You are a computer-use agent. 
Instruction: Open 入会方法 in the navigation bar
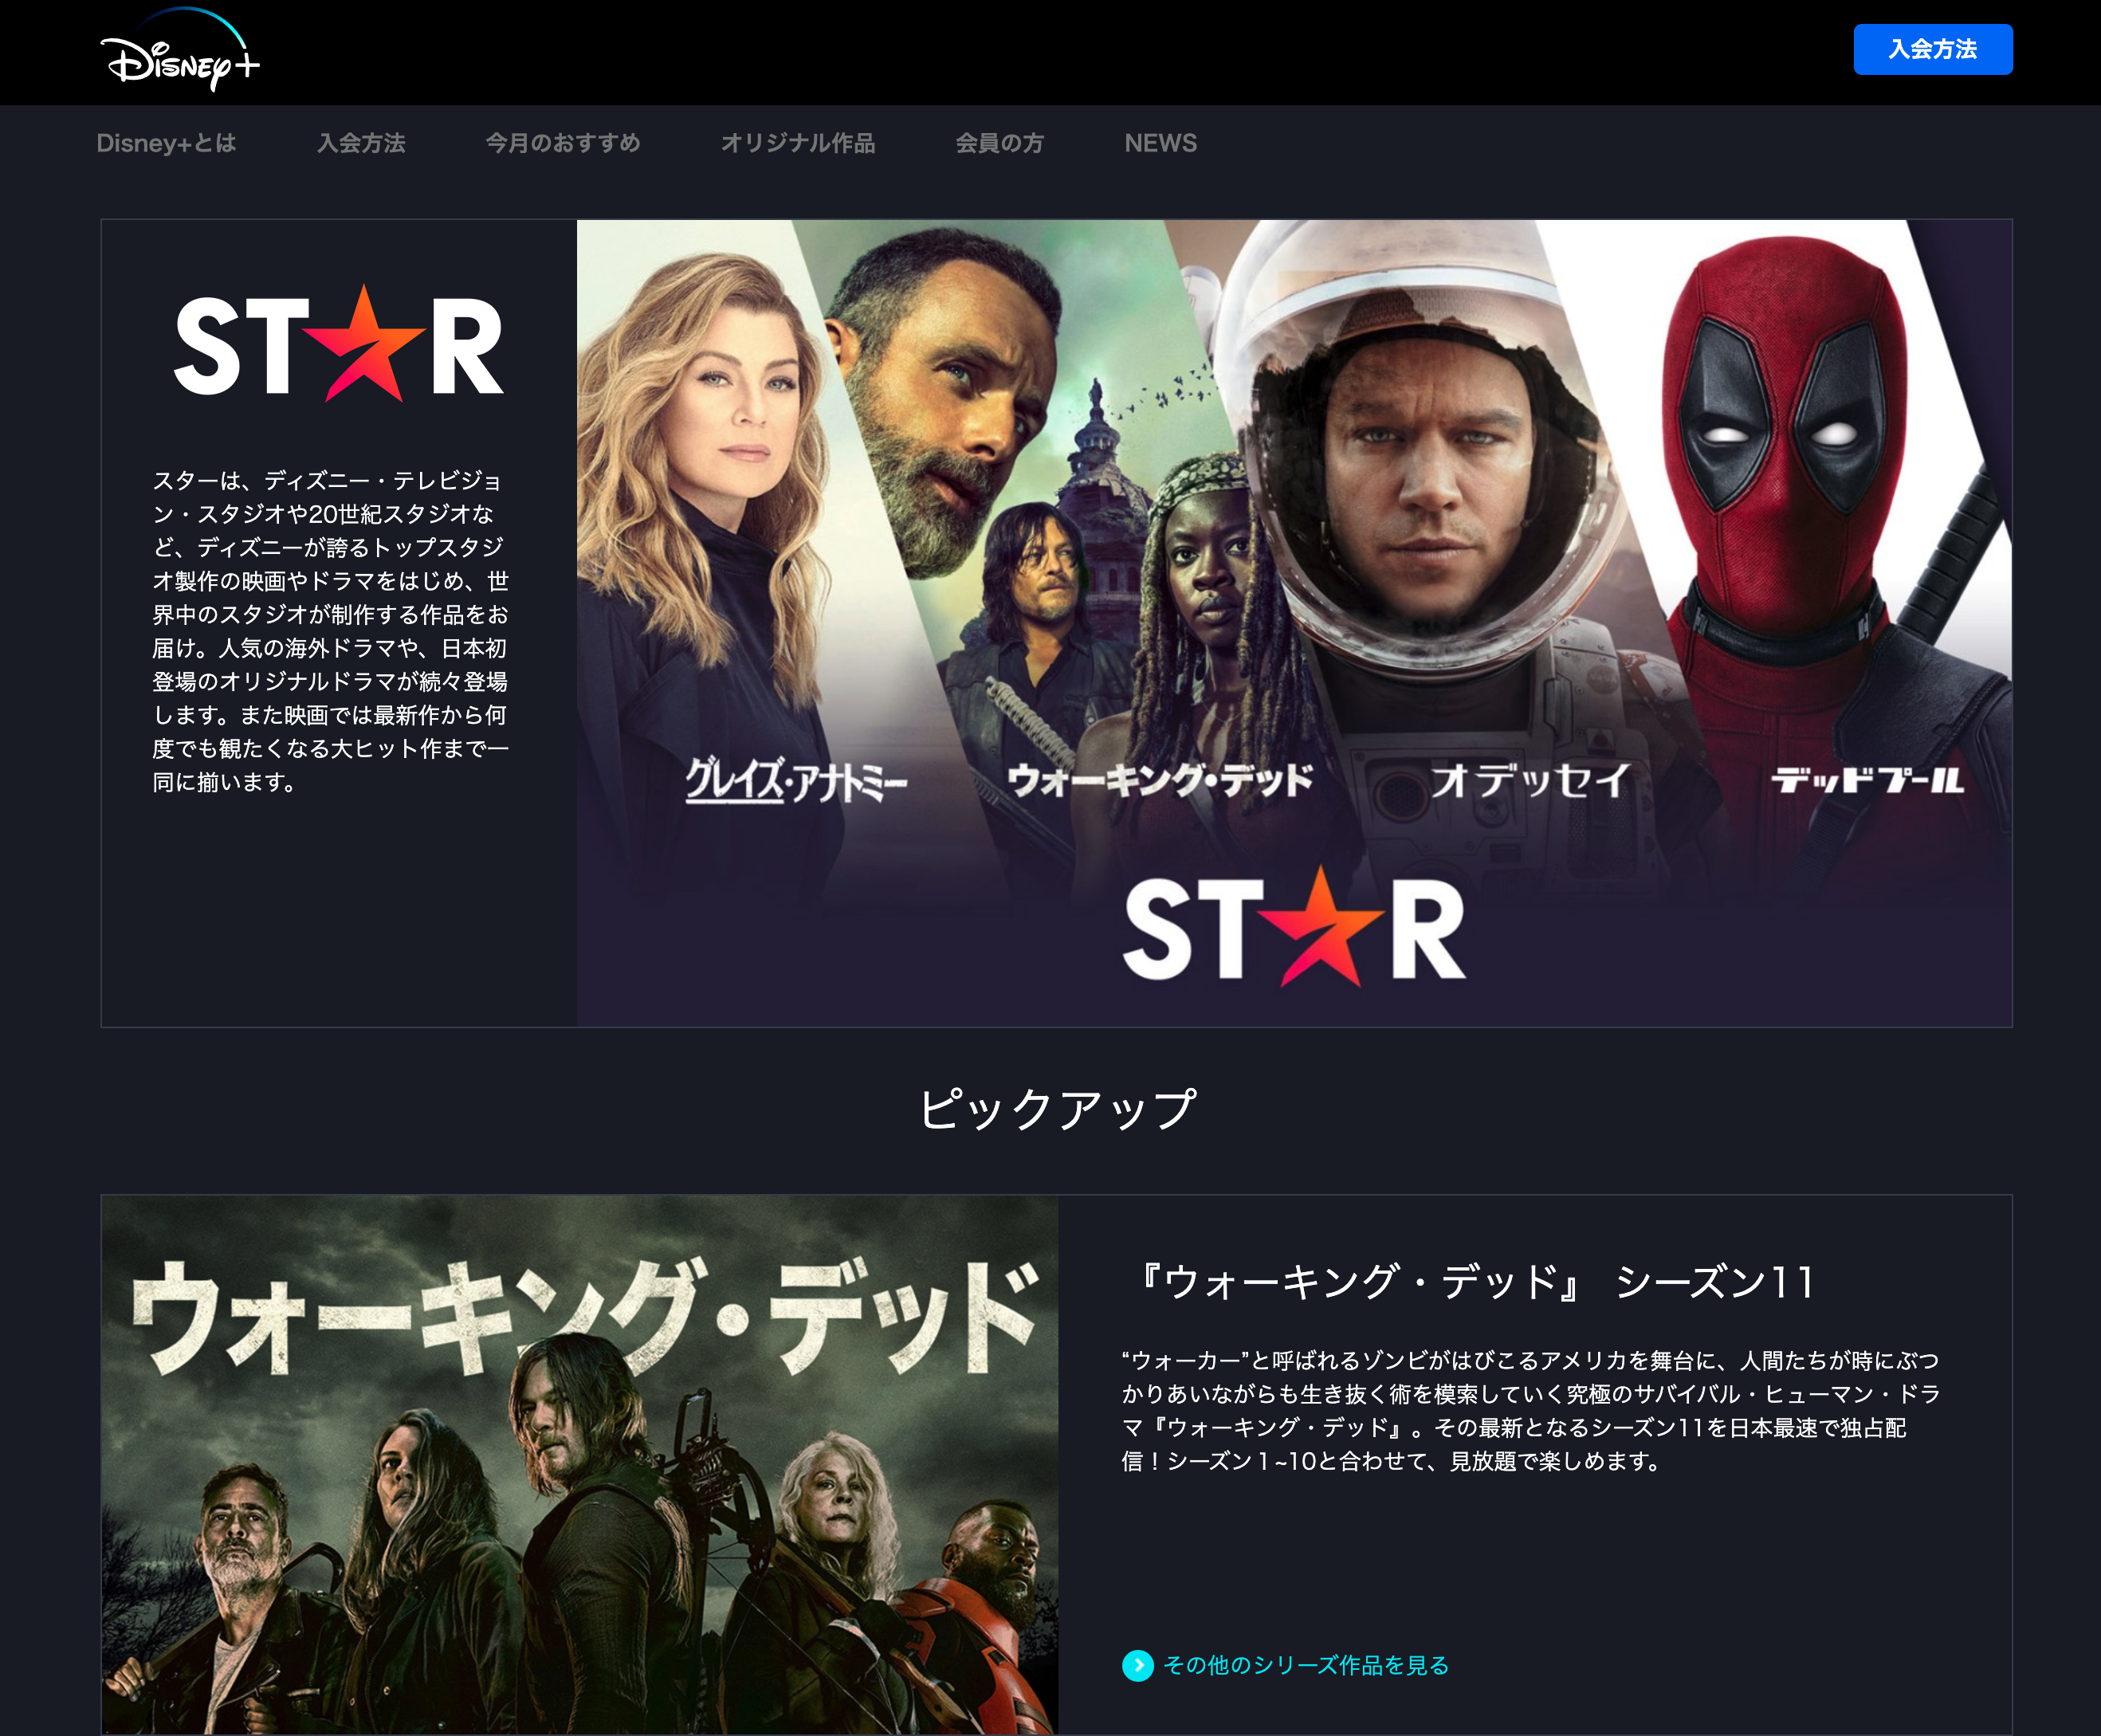(361, 143)
